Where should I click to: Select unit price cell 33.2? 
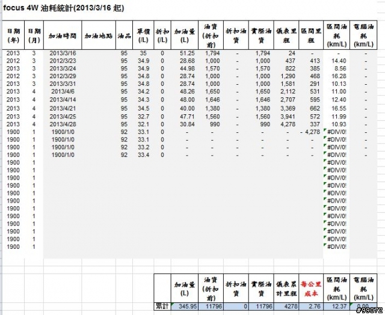click(143, 147)
